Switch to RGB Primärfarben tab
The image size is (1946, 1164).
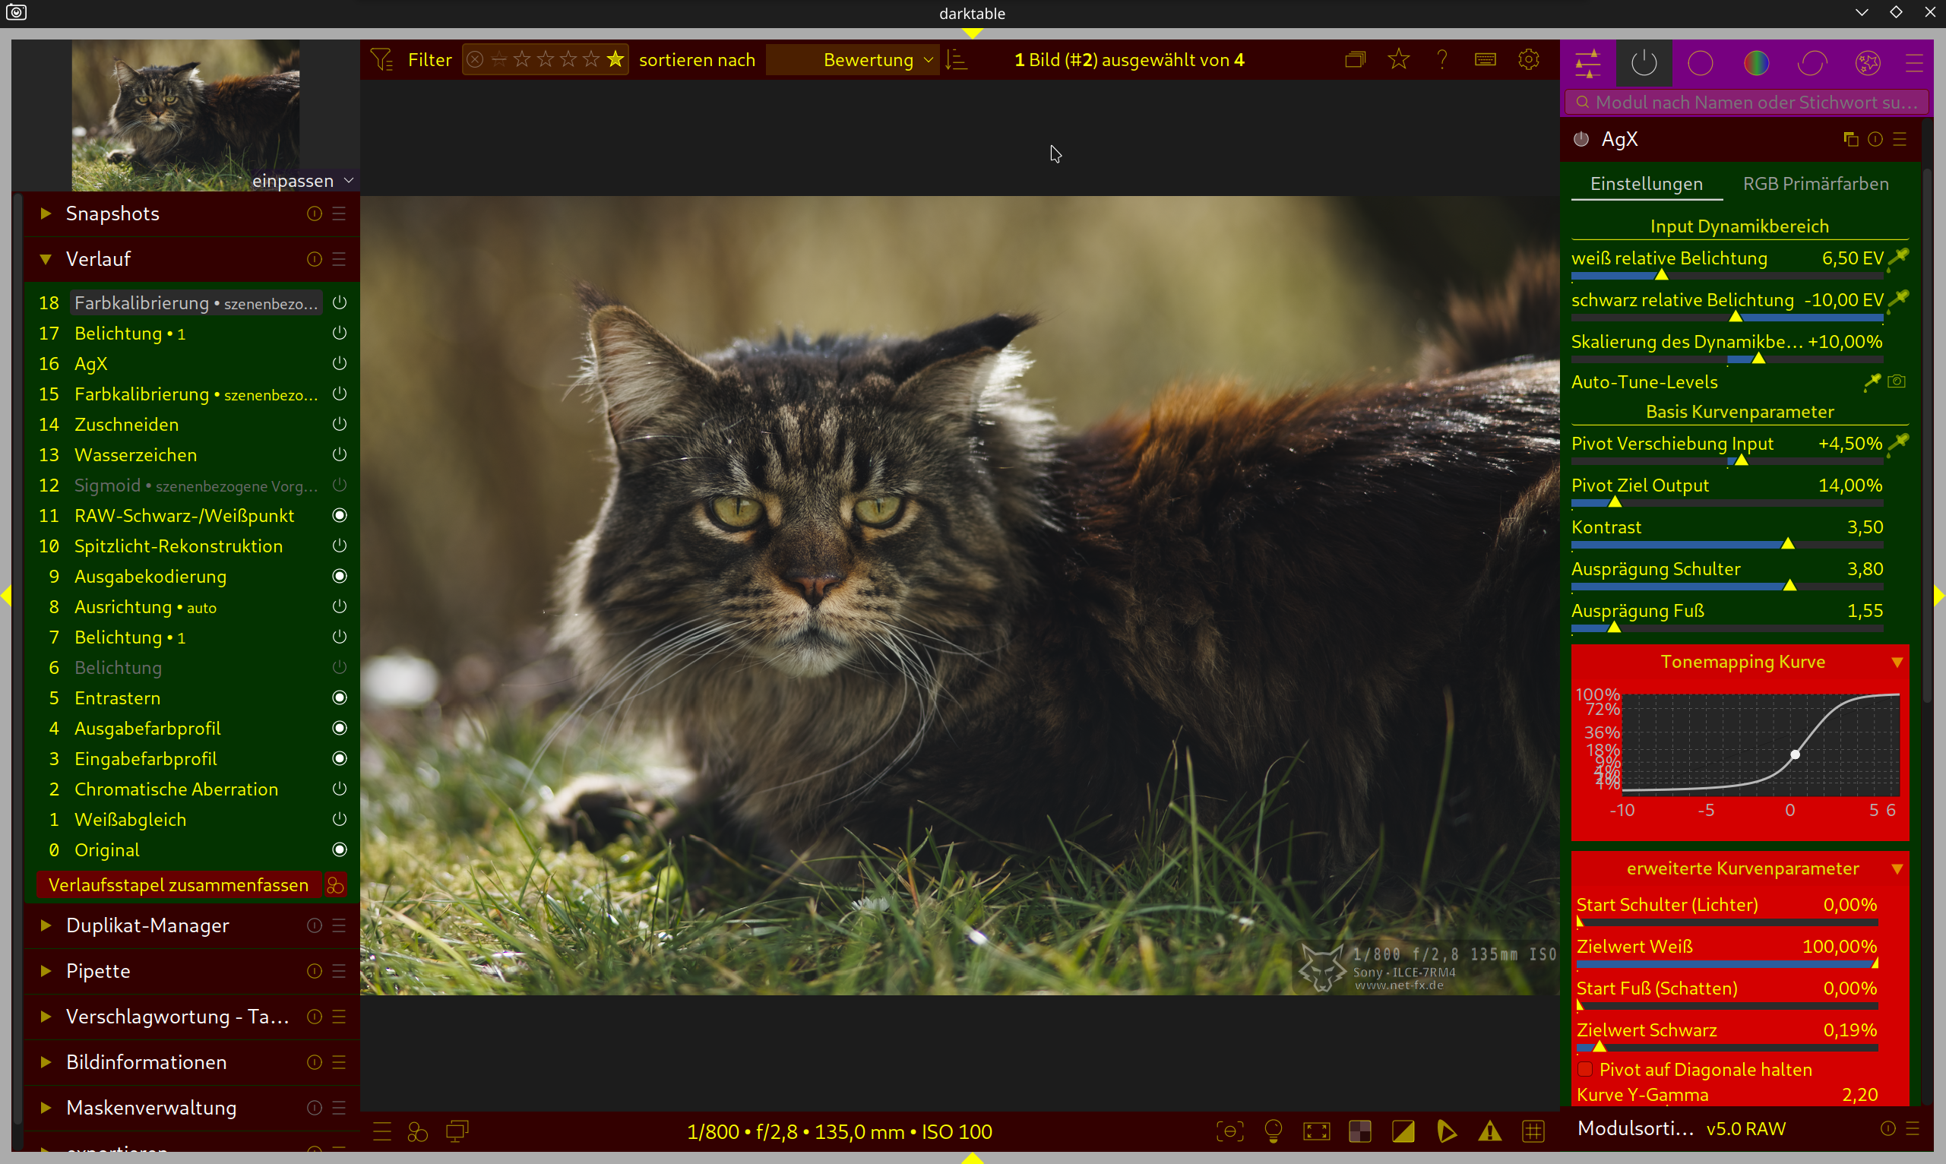coord(1815,184)
